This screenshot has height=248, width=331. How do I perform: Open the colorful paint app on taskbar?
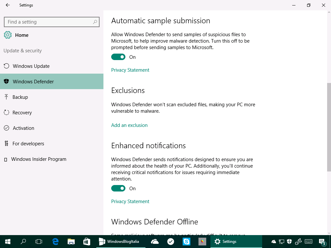(202, 242)
